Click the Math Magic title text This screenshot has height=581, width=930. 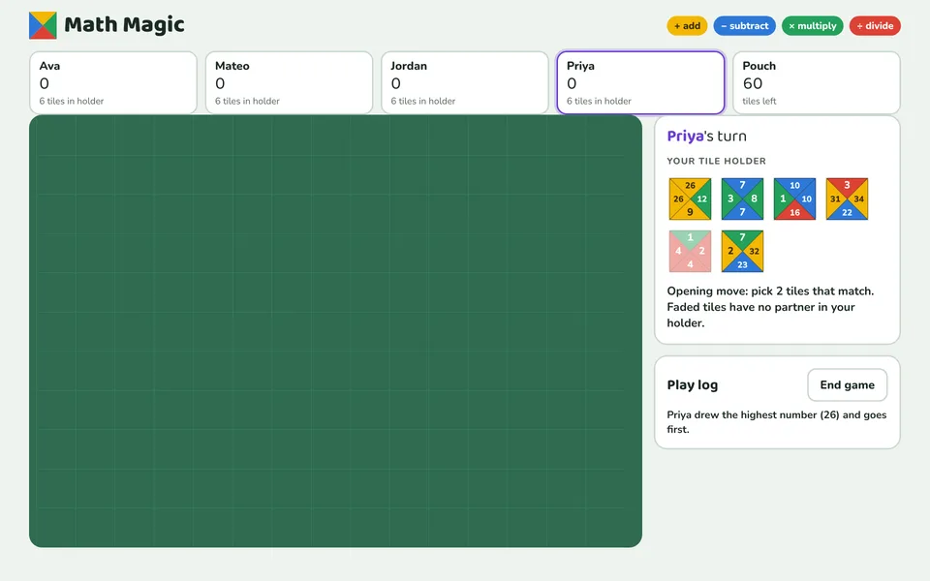(x=124, y=25)
